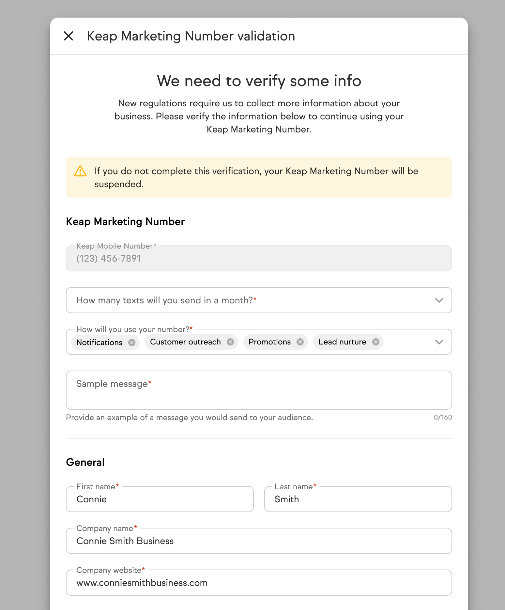Select the Lead nurture tag
This screenshot has width=505, height=610.
point(342,342)
